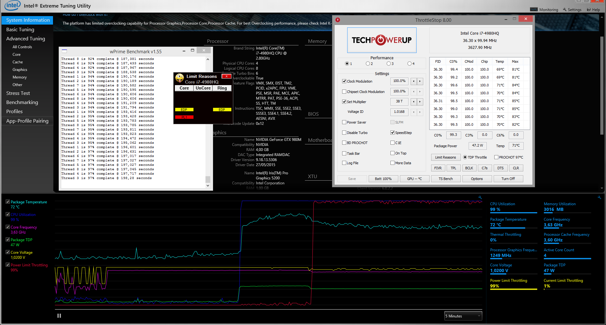Screen dimensions: 606x325
Task: Click the ThrottleStop title bar icon
Action: point(338,20)
